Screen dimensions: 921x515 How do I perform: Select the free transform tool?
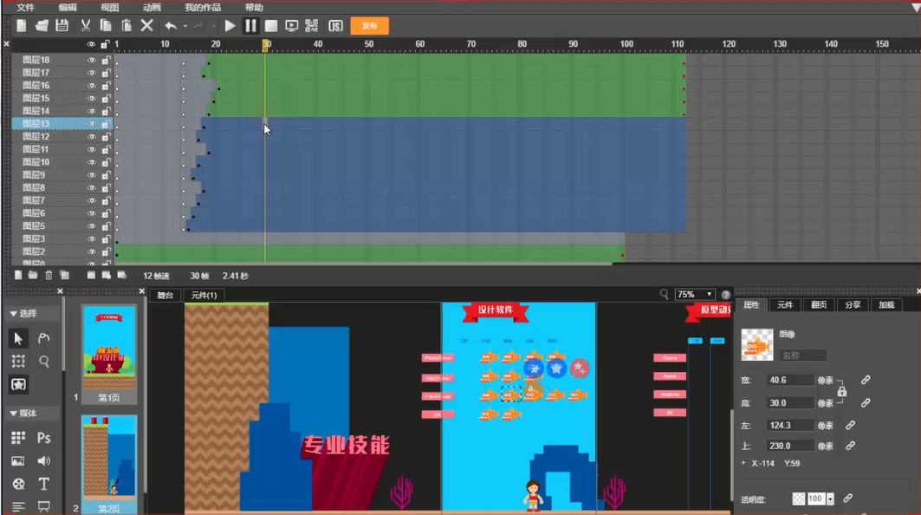(18, 362)
